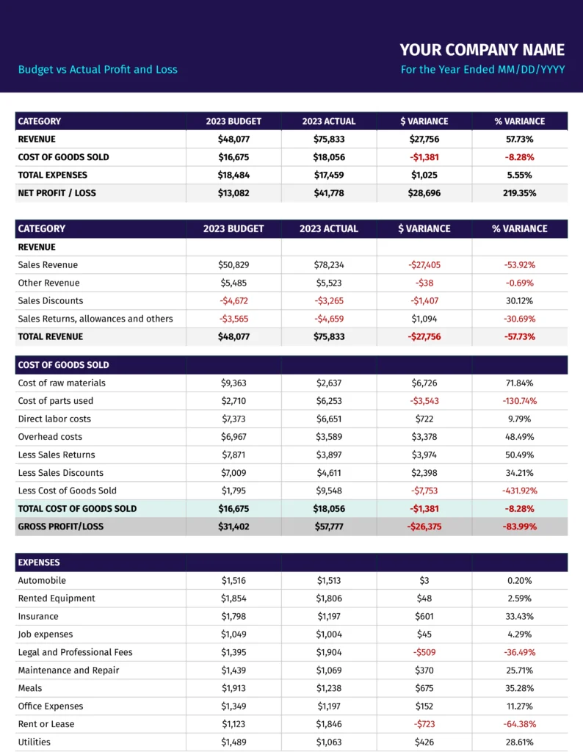Click the Less Cost of Goods Sold -431.92% cell
Screen dimensions: 583x752
coord(520,491)
